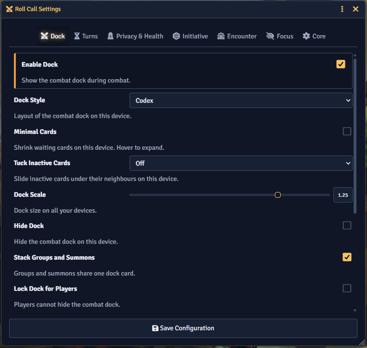Switch to the Dock tab

53,36
